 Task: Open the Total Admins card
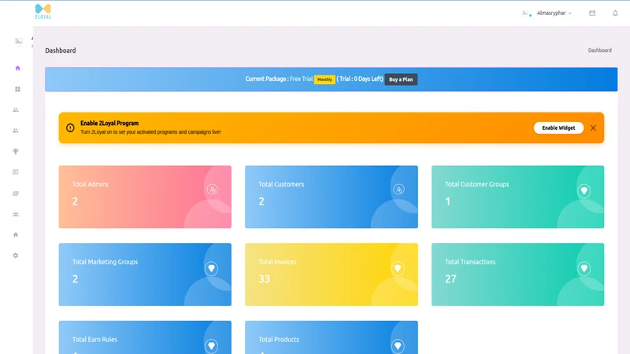[x=145, y=197]
